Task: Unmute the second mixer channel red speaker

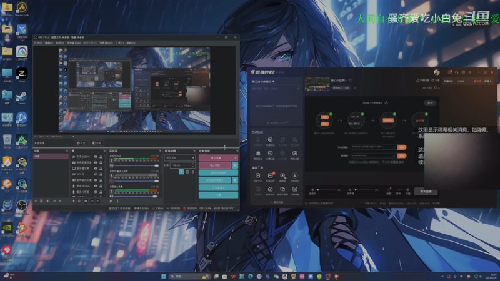Action: click(x=111, y=181)
